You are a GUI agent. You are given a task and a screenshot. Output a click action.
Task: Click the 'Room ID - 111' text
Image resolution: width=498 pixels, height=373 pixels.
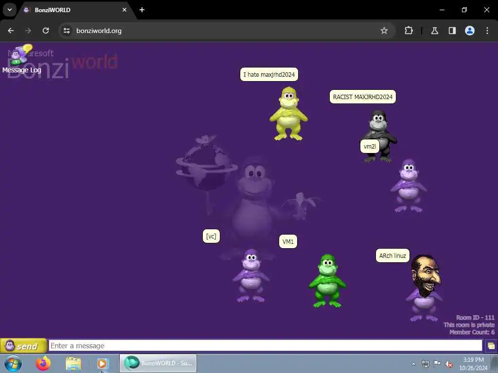click(x=475, y=318)
